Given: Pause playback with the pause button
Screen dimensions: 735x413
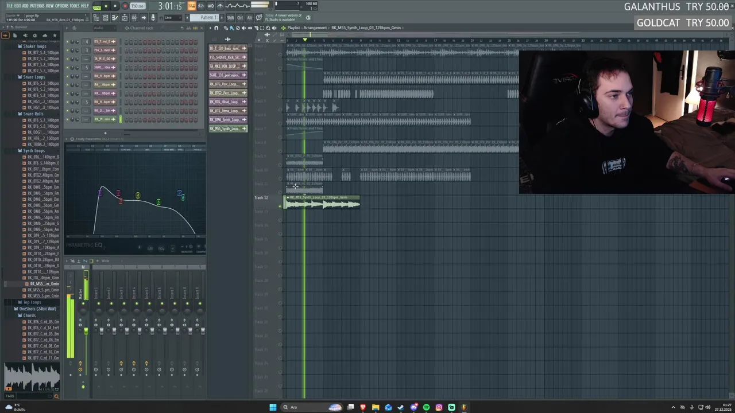Looking at the screenshot, I should (106, 6).
